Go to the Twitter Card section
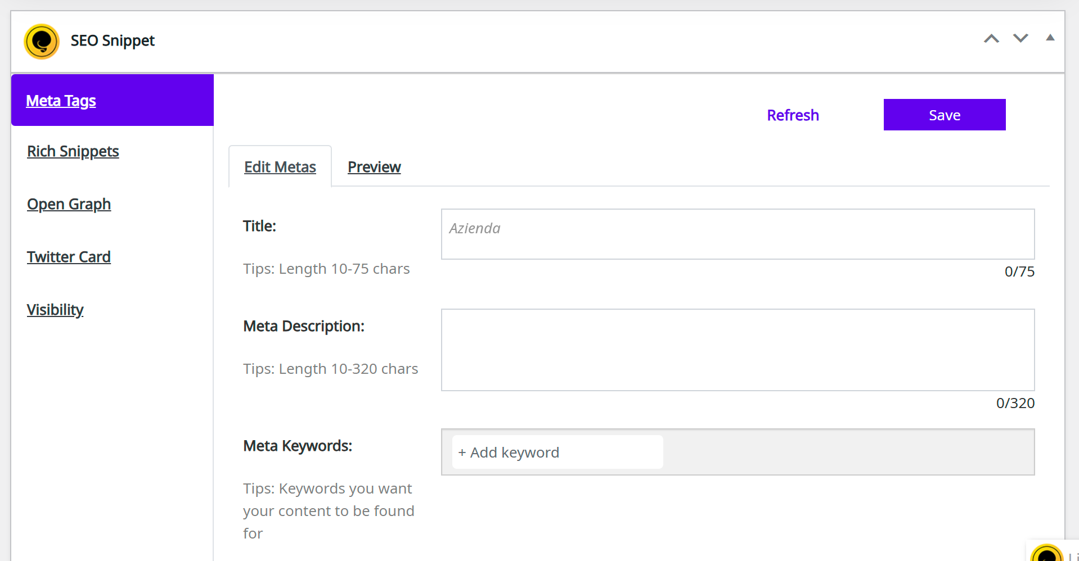 69,257
